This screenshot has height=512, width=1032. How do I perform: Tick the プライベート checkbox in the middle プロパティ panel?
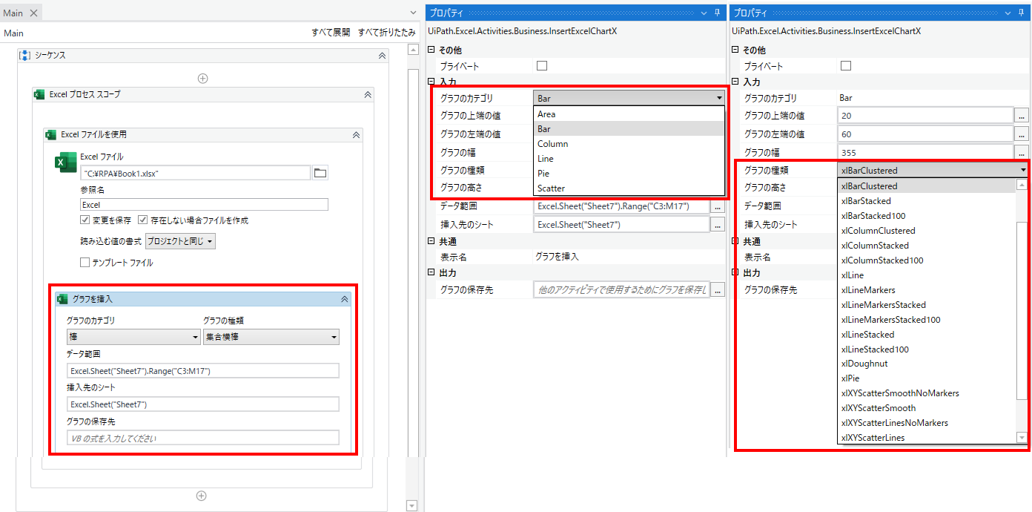click(x=542, y=66)
